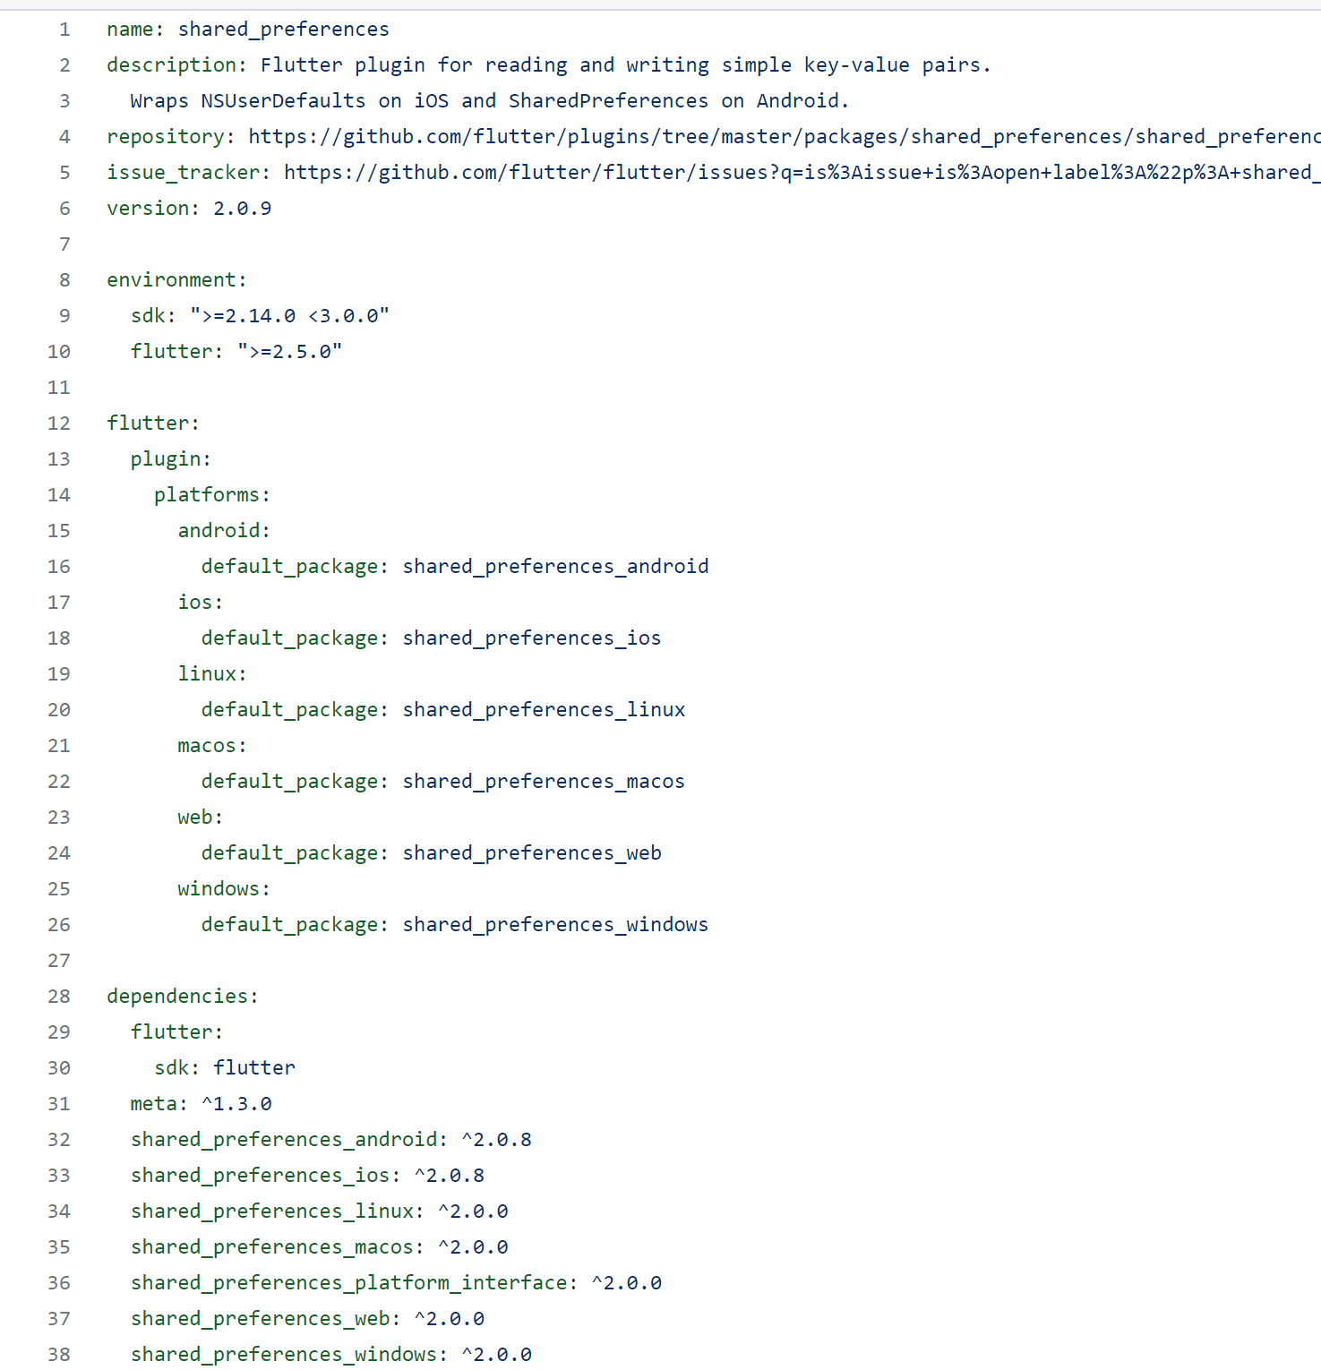This screenshot has height=1370, width=1321.
Task: Click the windows platform key
Action: pos(223,889)
